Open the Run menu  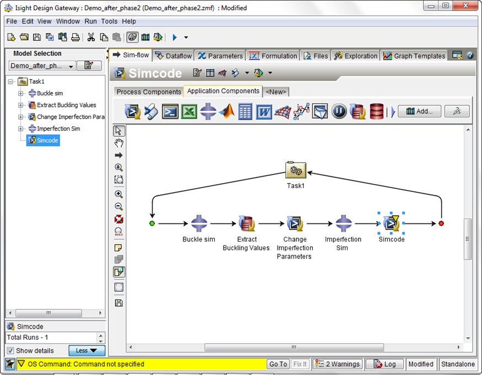pyautogui.click(x=91, y=21)
